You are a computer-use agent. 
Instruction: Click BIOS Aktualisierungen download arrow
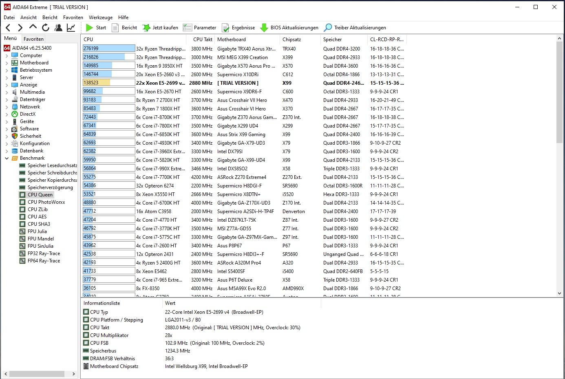point(264,28)
